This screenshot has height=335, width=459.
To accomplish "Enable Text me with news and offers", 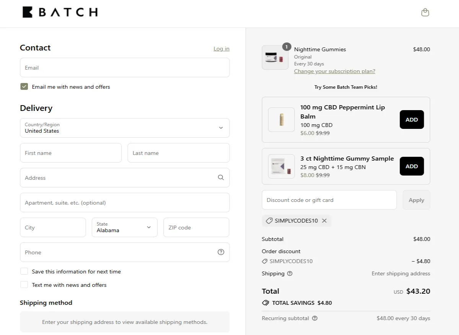I will click(x=24, y=285).
